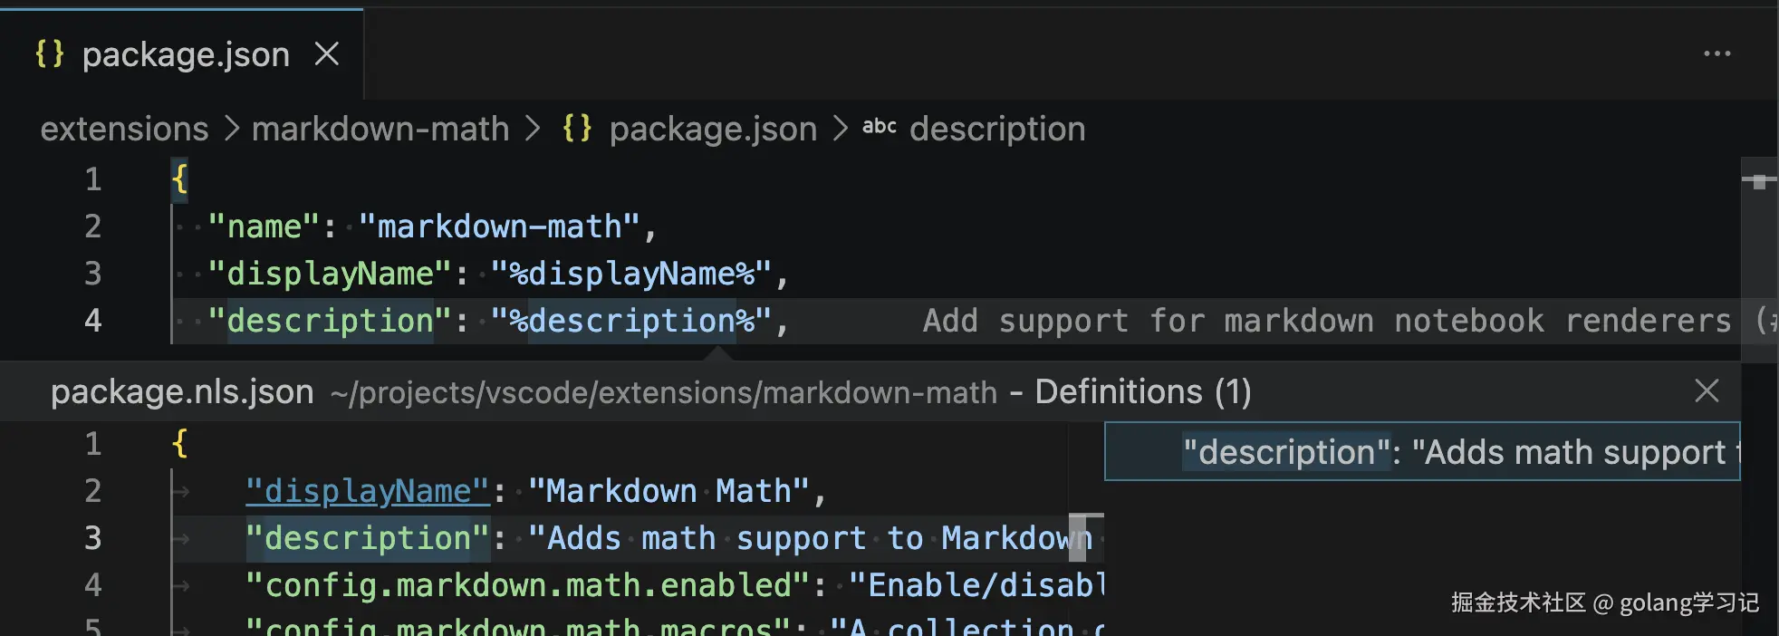The width and height of the screenshot is (1779, 636).
Task: Select the package.json editor tab
Action: click(181, 54)
